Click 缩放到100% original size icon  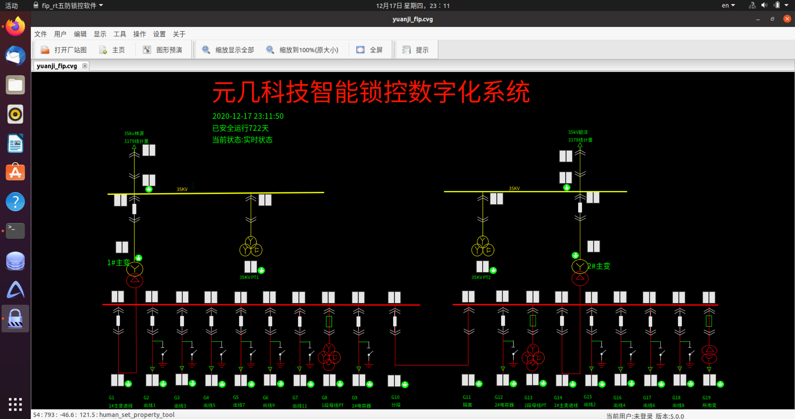pyautogui.click(x=270, y=50)
